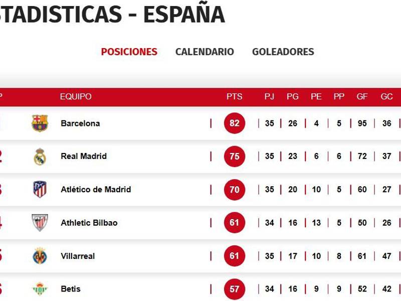
Task: Click the Barcelona team name
Action: coord(80,123)
